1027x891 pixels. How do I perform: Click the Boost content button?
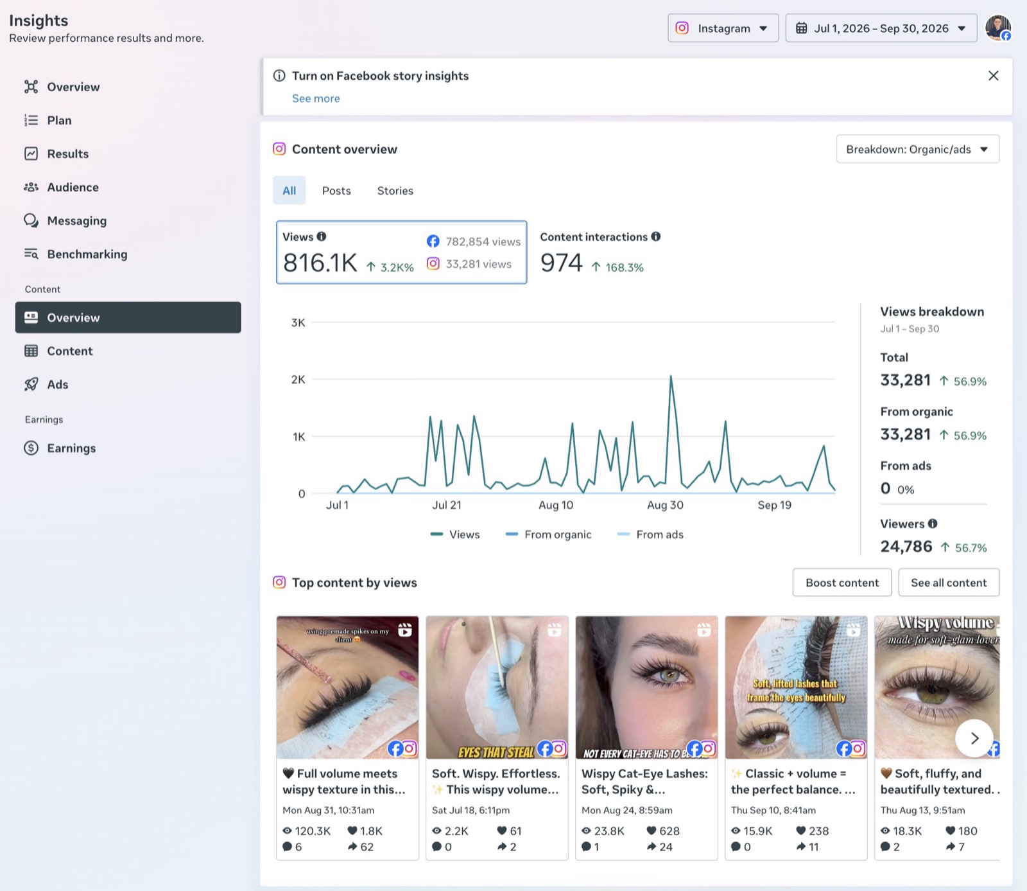842,583
